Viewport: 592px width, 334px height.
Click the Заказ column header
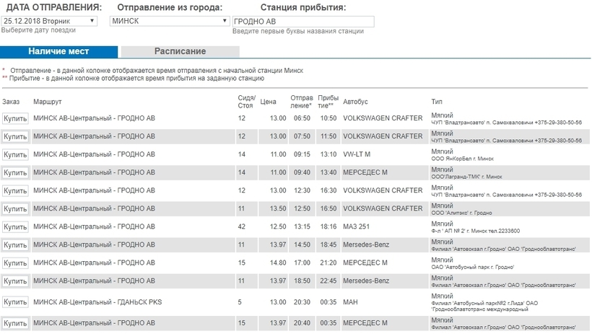pos(11,102)
